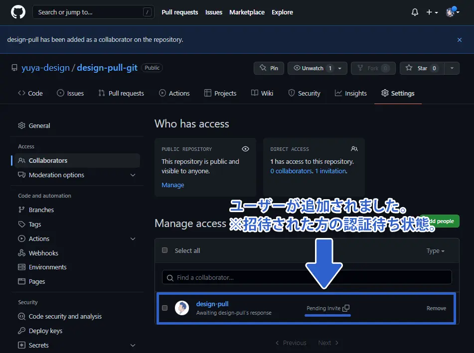The height and width of the screenshot is (353, 474).
Task: Open the user profile avatar menu
Action: (452, 12)
